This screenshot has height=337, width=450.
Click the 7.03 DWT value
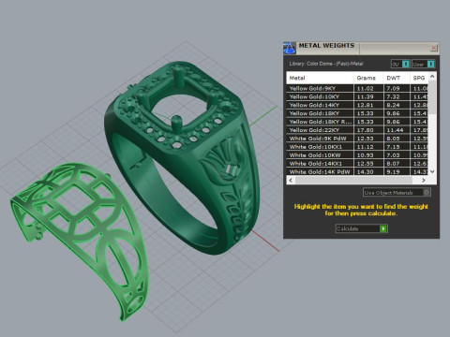click(x=393, y=155)
